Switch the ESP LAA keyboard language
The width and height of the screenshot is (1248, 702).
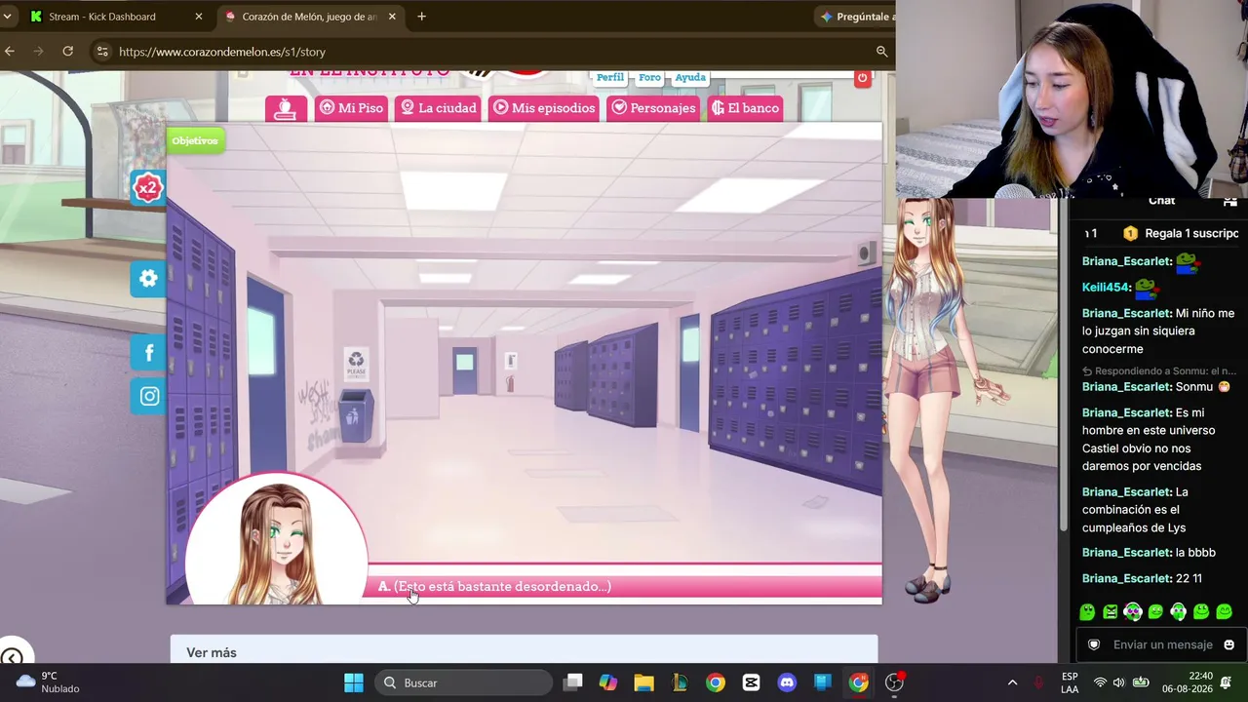(x=1070, y=682)
